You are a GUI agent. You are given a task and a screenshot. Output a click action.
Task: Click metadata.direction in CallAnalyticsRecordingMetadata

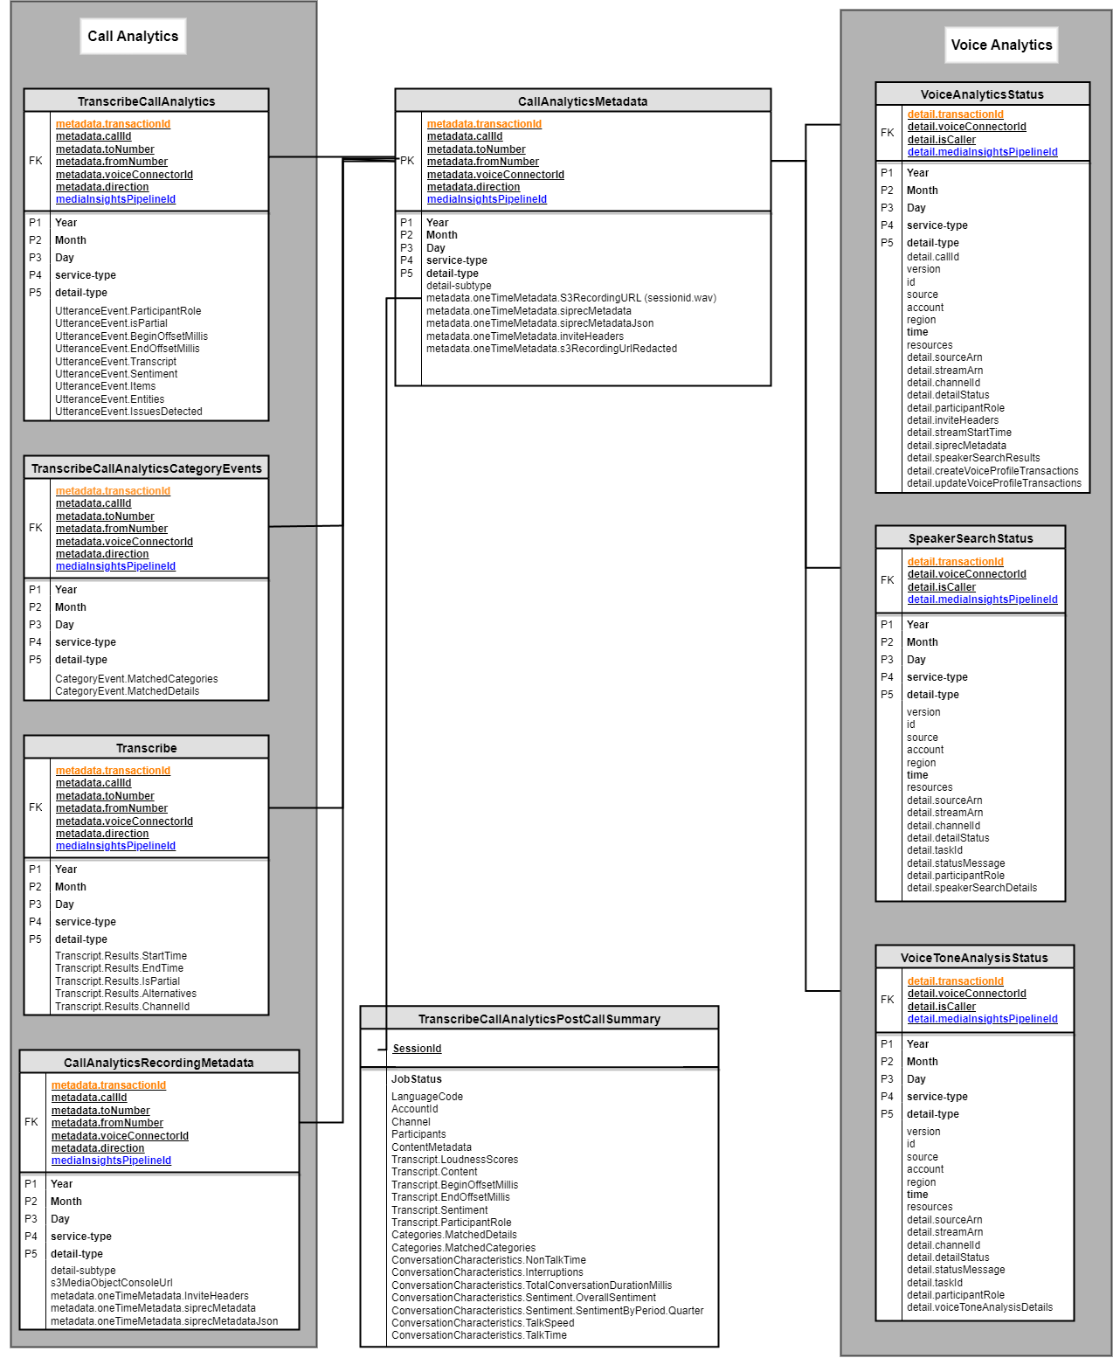click(97, 1148)
